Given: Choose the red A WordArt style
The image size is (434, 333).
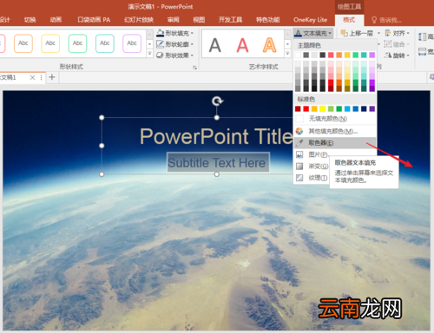Looking at the screenshot, I should point(242,45).
